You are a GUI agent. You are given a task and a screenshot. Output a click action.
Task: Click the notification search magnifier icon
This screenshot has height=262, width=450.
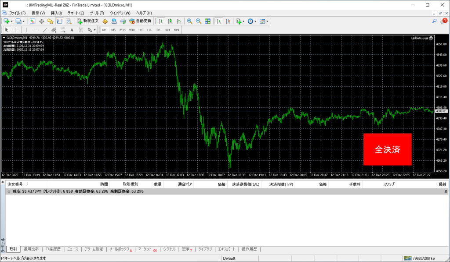434,21
